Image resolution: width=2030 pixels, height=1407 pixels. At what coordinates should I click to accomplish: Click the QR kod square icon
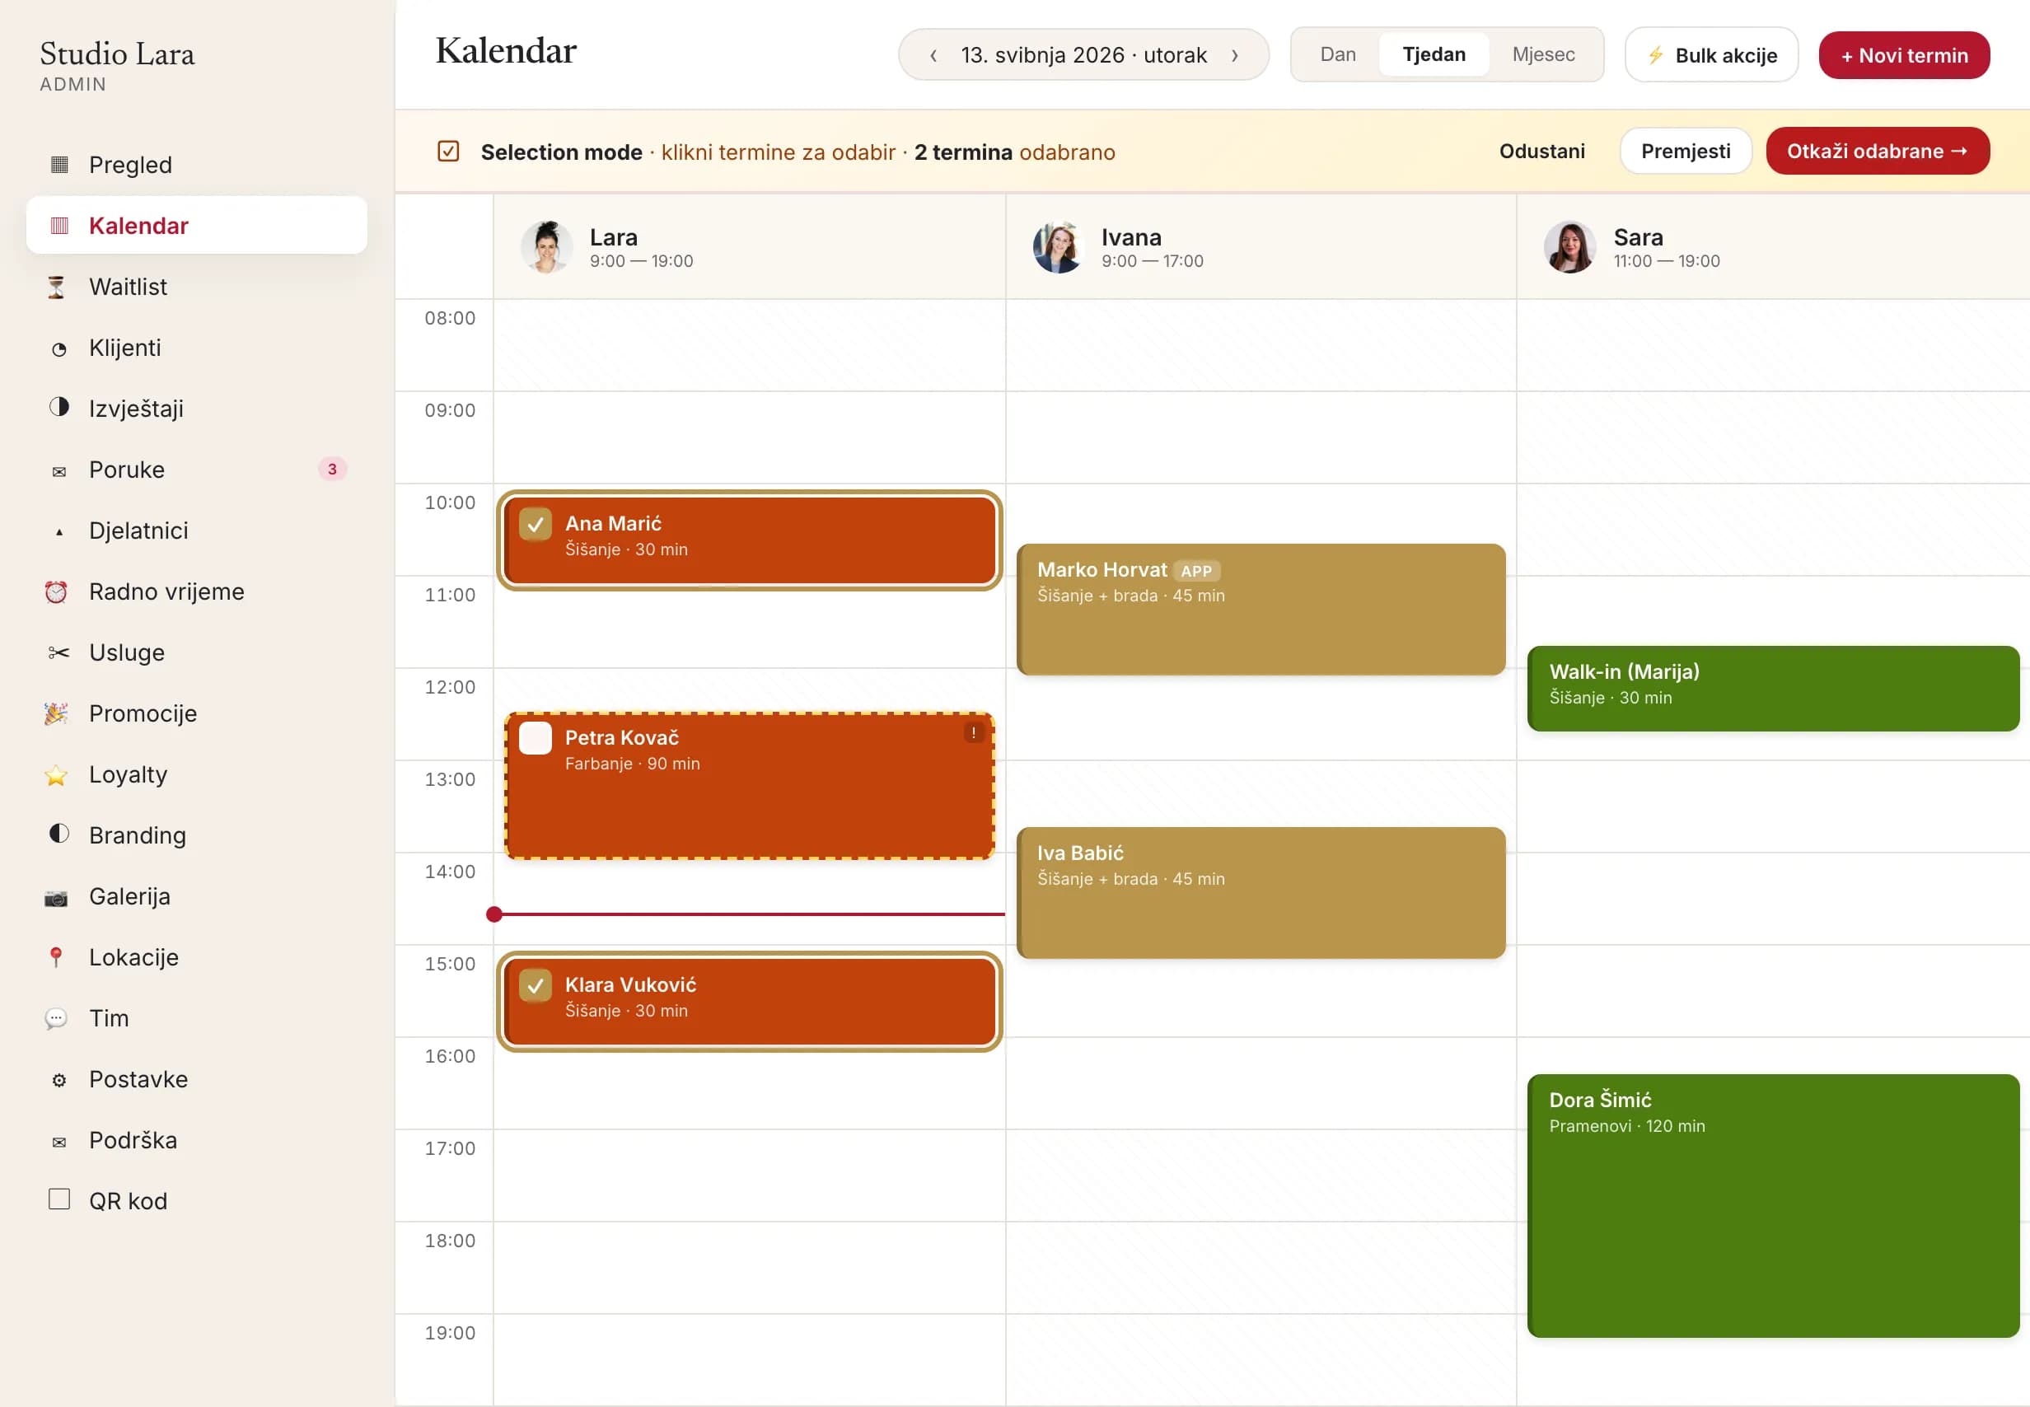[59, 1199]
